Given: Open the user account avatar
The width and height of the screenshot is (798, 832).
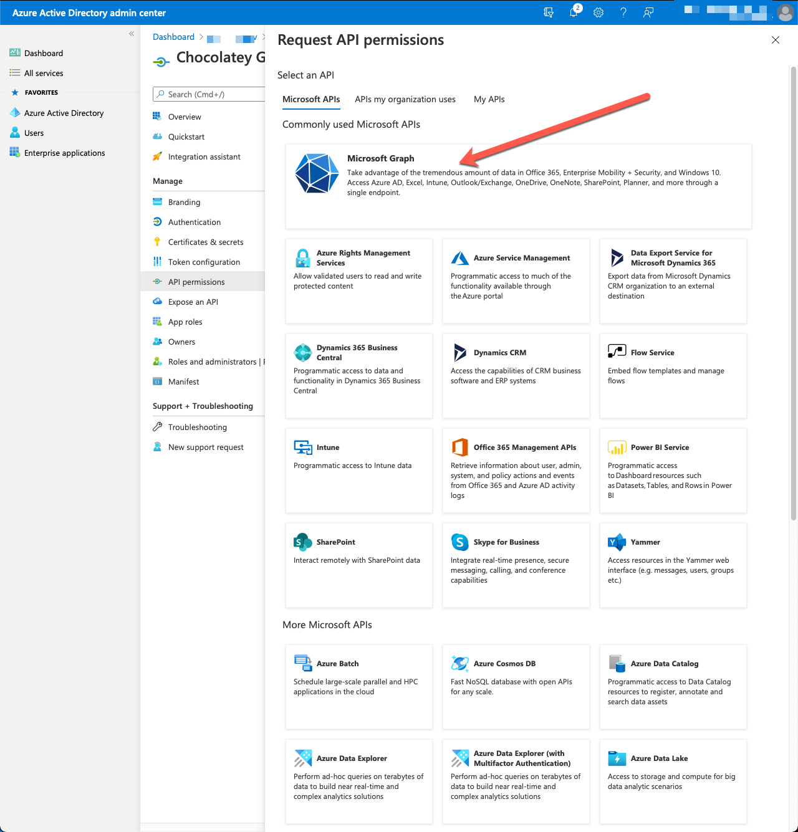Looking at the screenshot, I should pyautogui.click(x=785, y=12).
